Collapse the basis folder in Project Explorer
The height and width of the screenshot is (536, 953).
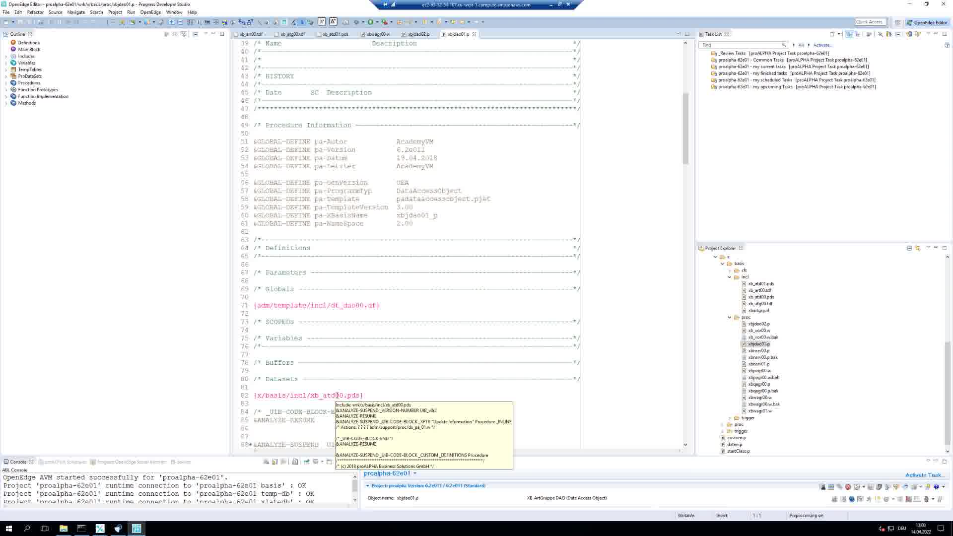tap(723, 264)
